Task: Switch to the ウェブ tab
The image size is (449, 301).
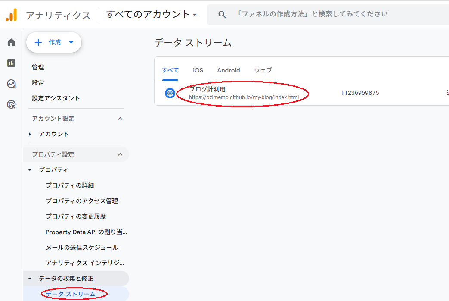Action: pyautogui.click(x=263, y=70)
